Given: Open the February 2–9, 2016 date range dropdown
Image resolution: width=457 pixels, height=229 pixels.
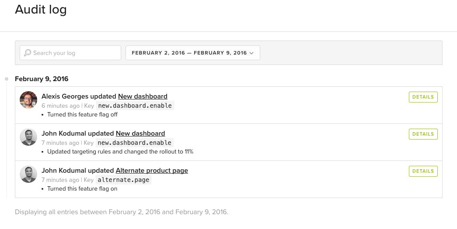Looking at the screenshot, I should (192, 53).
